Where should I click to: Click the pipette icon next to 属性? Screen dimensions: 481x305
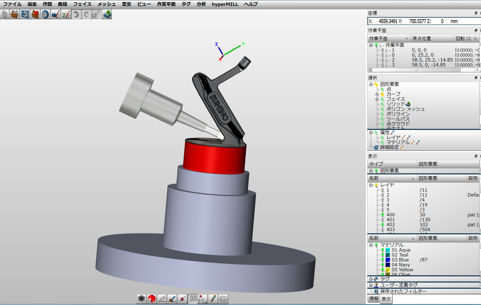click(x=393, y=133)
